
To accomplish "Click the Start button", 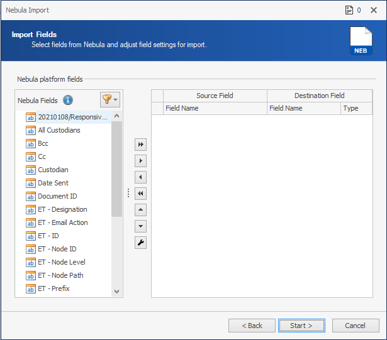I will 301,326.
